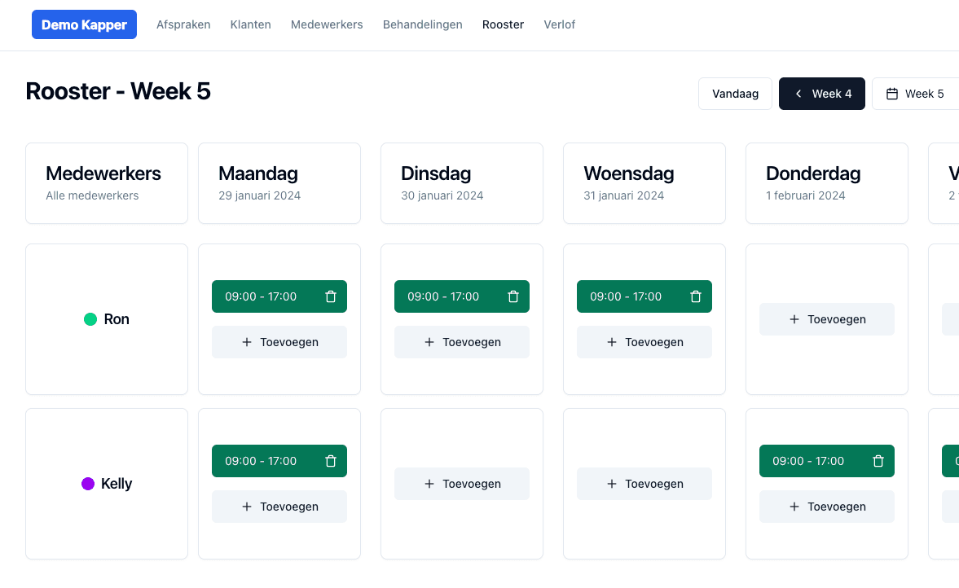Open the Behandelingen section
Screen dimensions: 959x588
(x=422, y=24)
